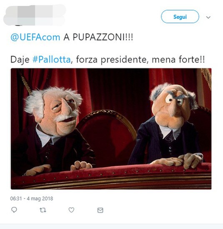Click the red velvet balcony railing in photo
The width and height of the screenshot is (223, 229).
tap(111, 177)
